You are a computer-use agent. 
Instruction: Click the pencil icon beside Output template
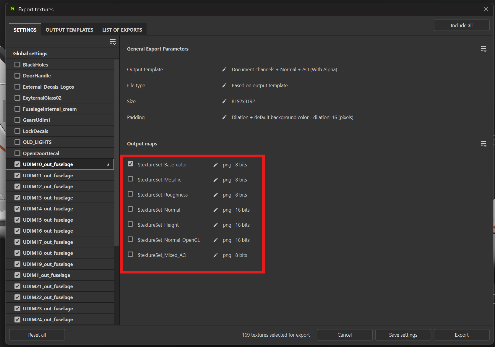coord(224,69)
